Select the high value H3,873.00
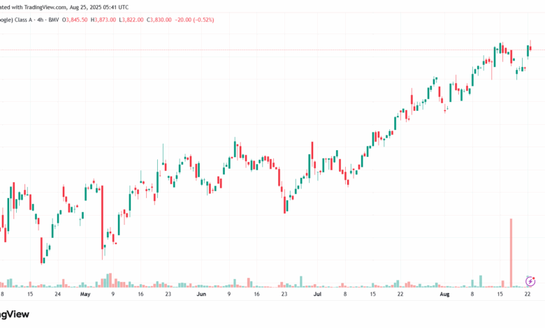 click(103, 20)
